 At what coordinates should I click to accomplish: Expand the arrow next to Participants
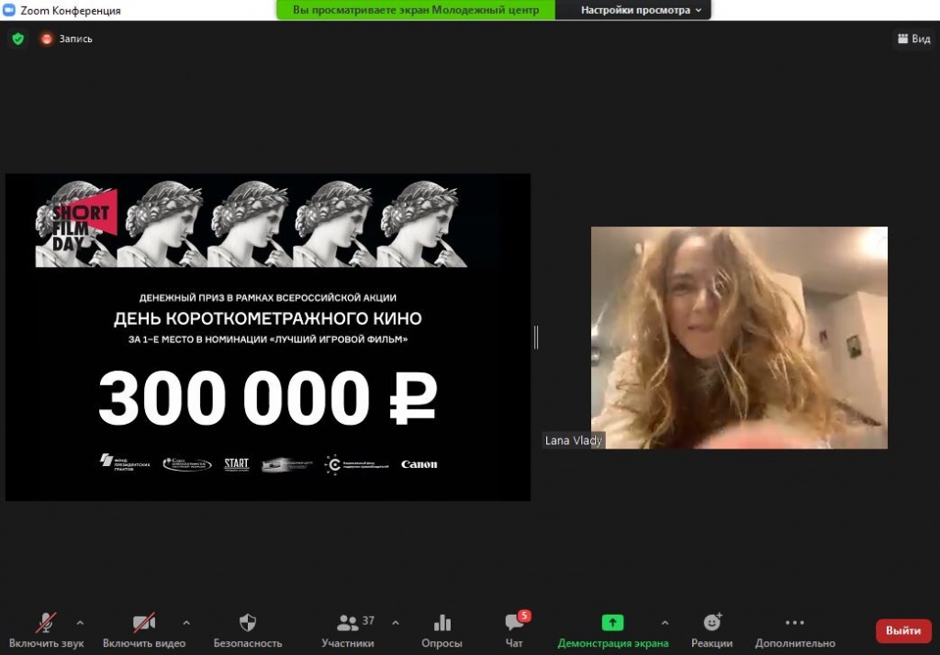(396, 622)
